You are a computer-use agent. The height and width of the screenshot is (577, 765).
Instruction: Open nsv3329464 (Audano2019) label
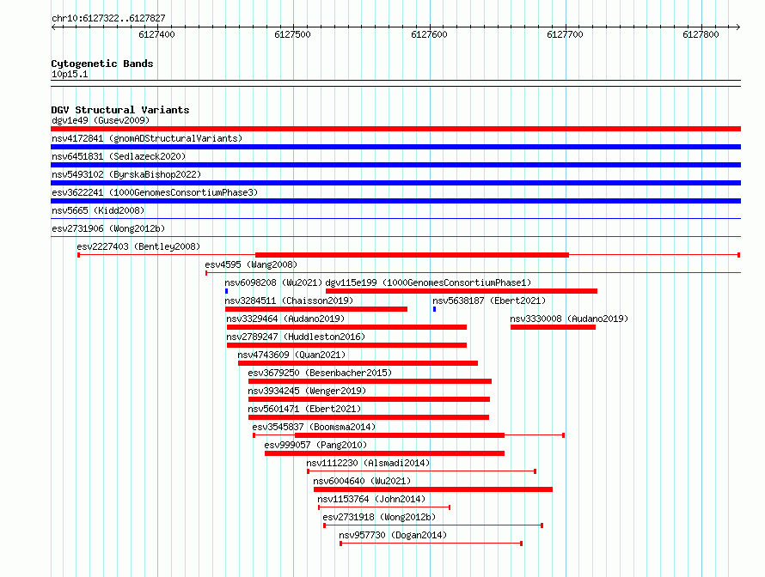pos(285,319)
